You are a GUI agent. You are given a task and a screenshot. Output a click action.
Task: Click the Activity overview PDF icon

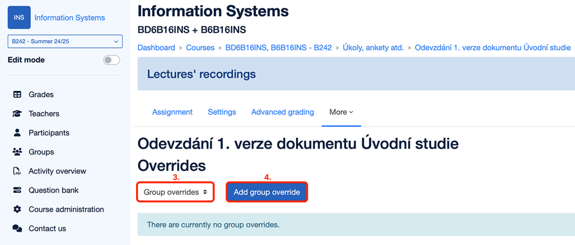click(x=17, y=171)
